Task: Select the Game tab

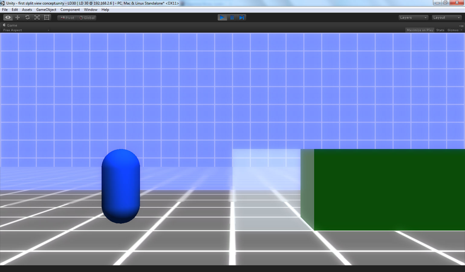Action: point(10,25)
